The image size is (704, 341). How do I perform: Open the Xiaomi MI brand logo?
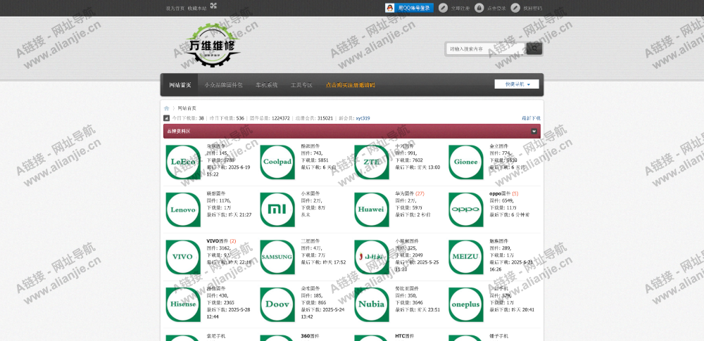tap(277, 210)
